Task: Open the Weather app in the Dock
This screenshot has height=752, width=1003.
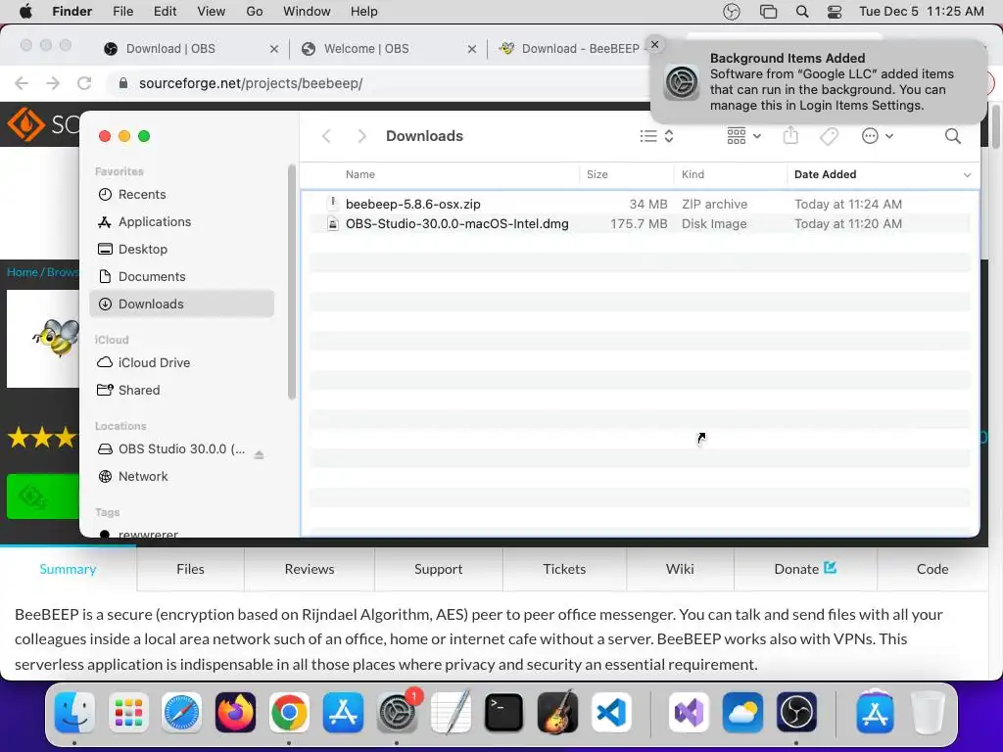Action: [742, 713]
